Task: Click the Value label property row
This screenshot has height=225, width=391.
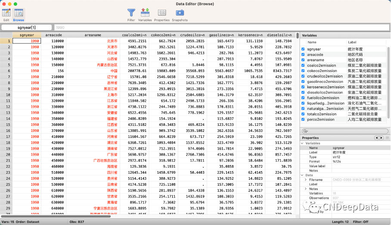Action: (345, 166)
